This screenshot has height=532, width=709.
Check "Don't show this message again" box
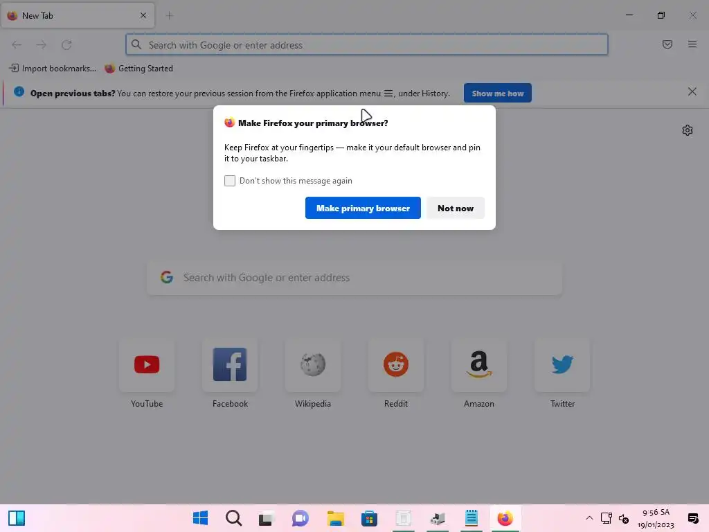click(x=230, y=181)
